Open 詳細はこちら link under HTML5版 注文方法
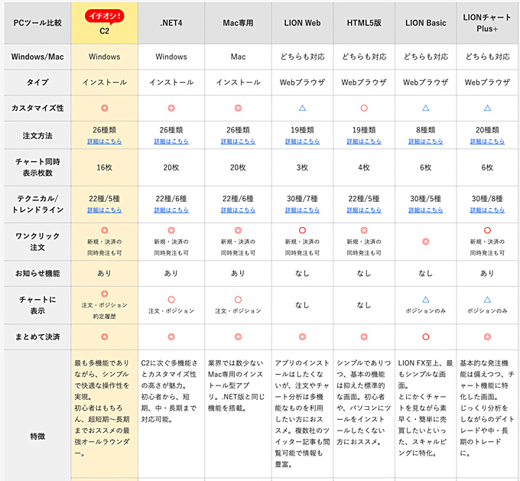This screenshot has width=520, height=481. [364, 141]
